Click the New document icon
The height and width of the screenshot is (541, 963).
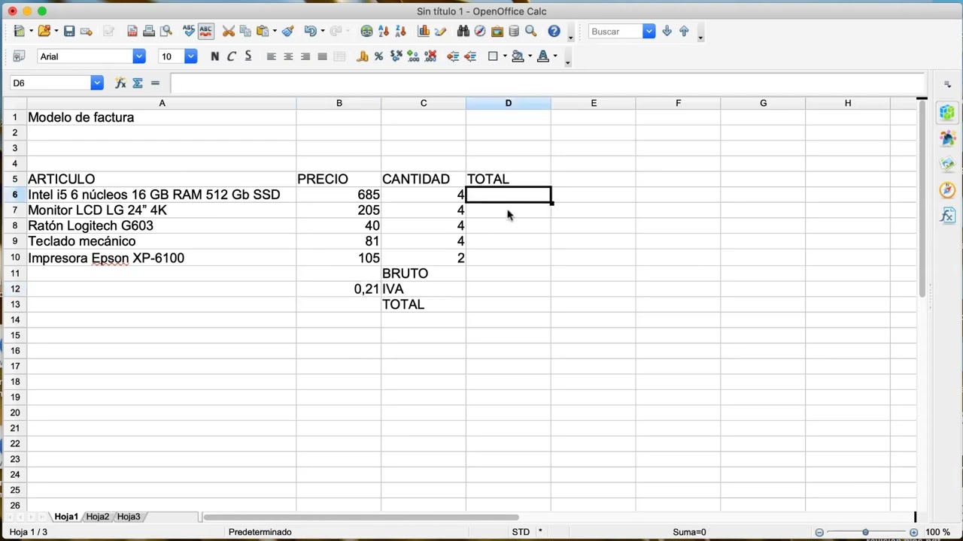point(19,32)
